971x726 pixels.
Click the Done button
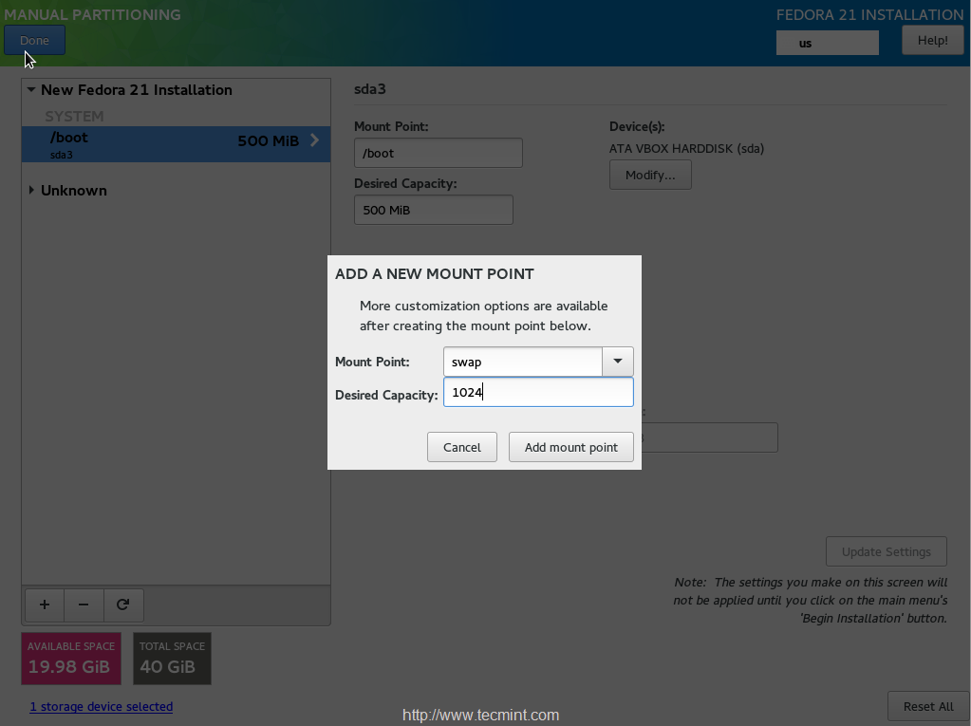pos(34,40)
